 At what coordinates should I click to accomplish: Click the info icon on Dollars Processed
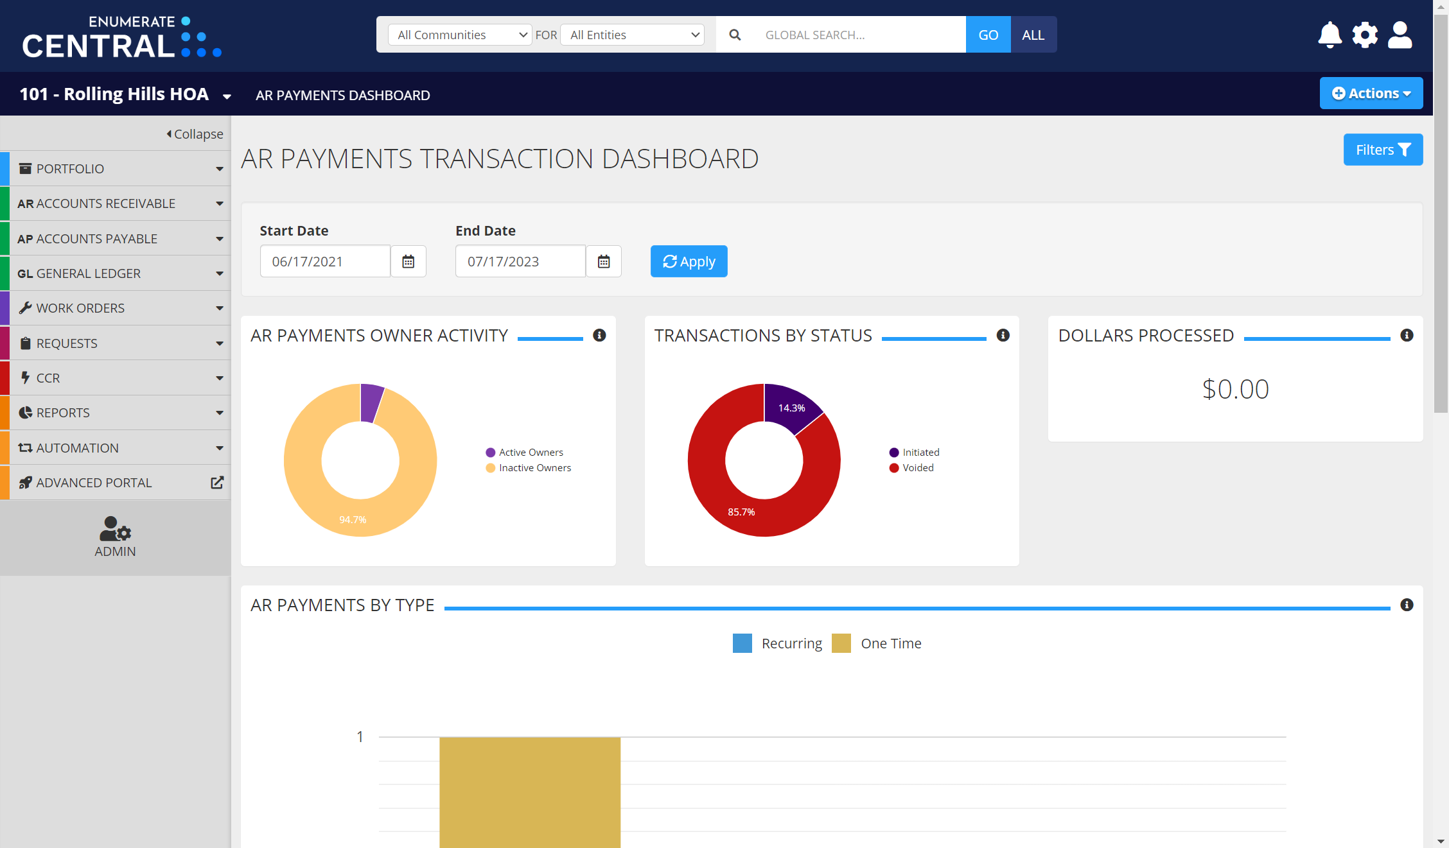[1407, 335]
